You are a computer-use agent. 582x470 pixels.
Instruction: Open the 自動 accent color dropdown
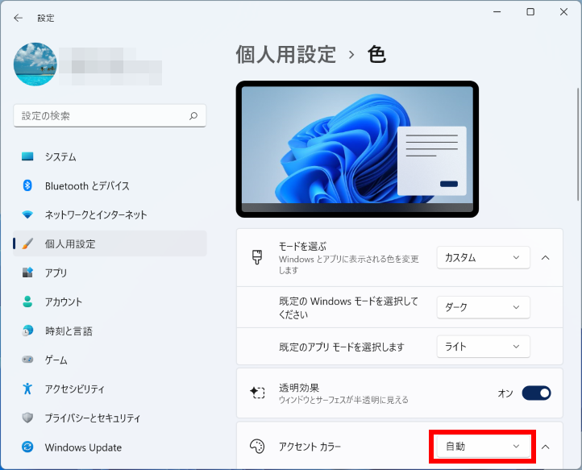tap(483, 446)
